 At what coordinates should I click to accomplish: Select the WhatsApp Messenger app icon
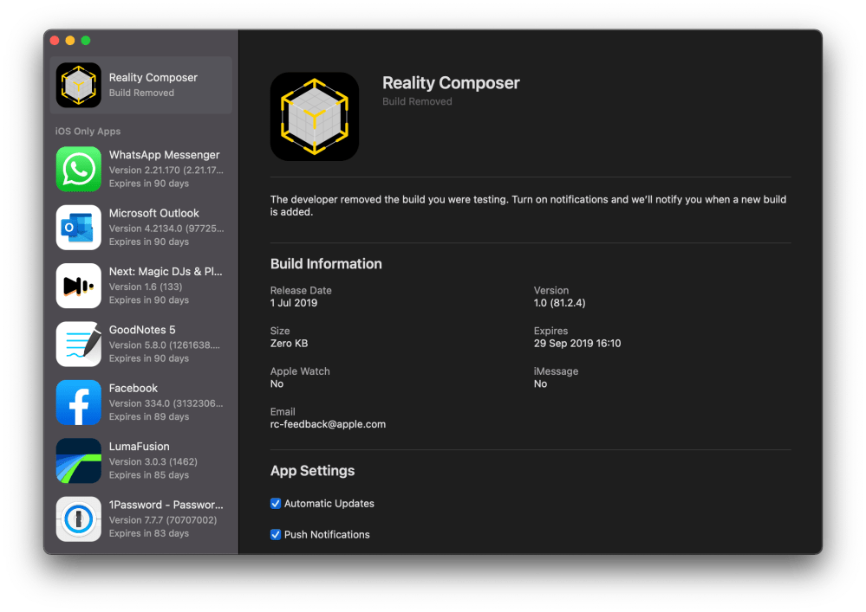coord(79,168)
